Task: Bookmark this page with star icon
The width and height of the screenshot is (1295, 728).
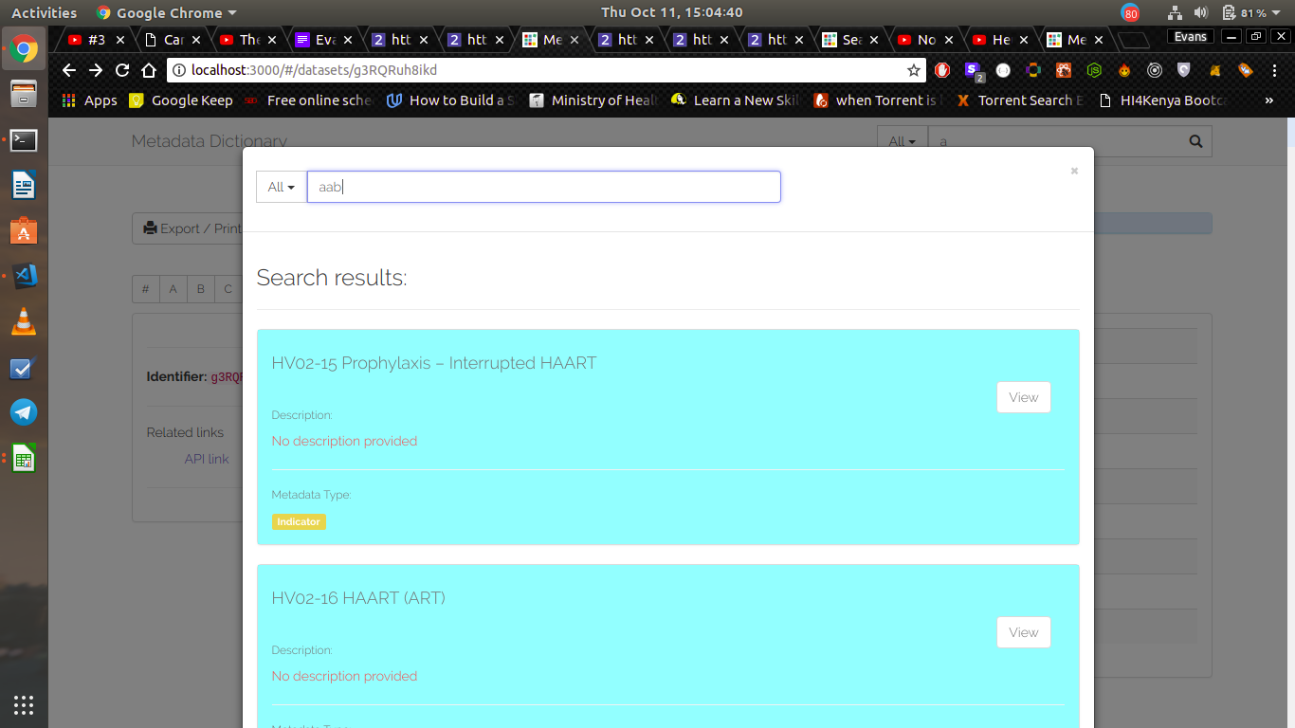Action: coord(913,70)
